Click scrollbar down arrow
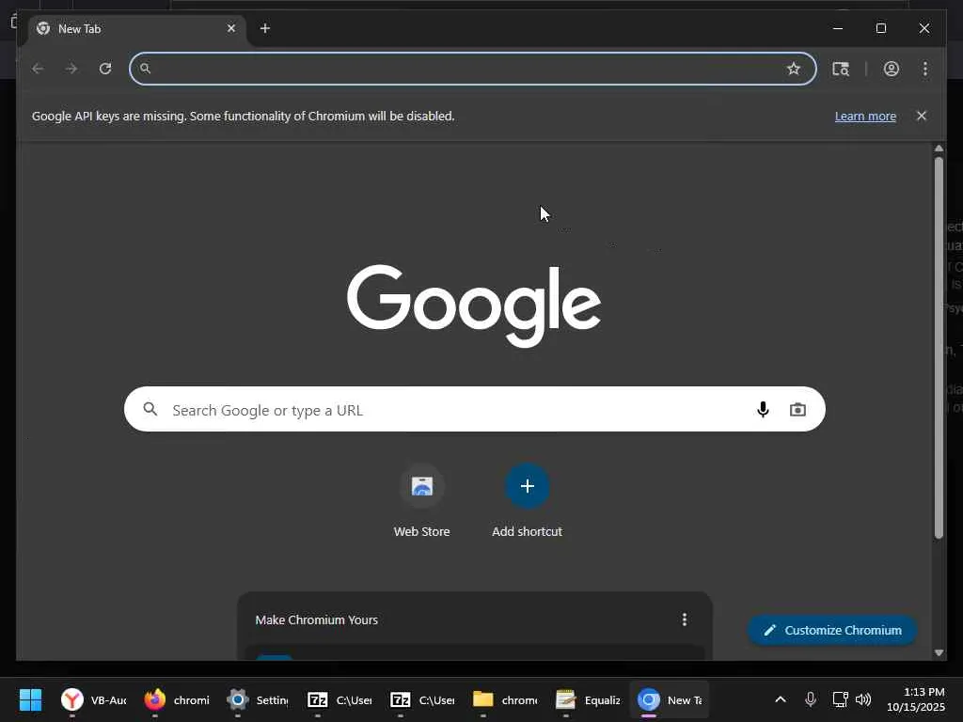This screenshot has width=963, height=722. [939, 652]
